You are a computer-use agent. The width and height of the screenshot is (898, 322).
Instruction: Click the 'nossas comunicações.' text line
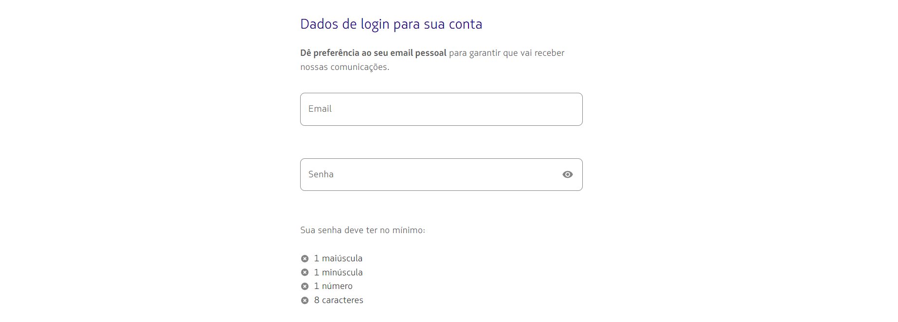click(x=345, y=67)
